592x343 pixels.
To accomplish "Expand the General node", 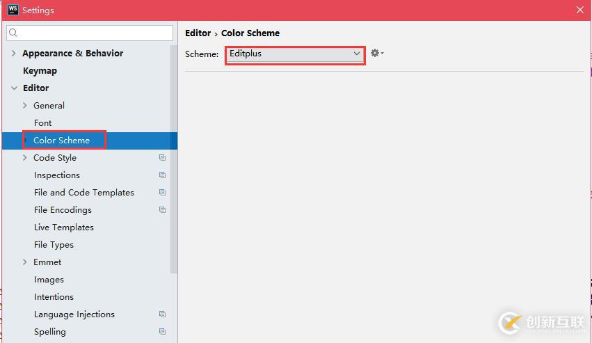I will tap(25, 105).
